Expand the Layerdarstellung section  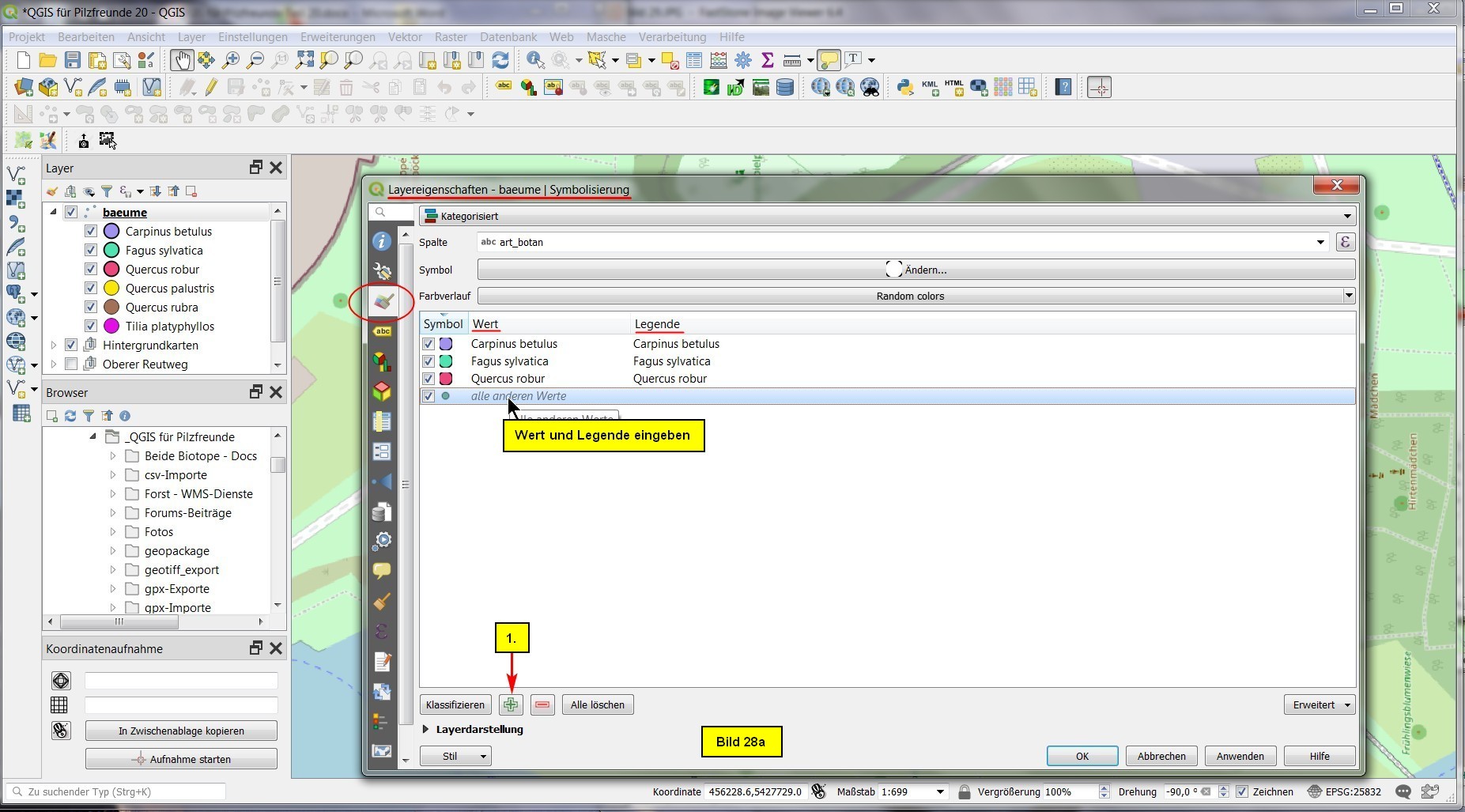coord(426,729)
